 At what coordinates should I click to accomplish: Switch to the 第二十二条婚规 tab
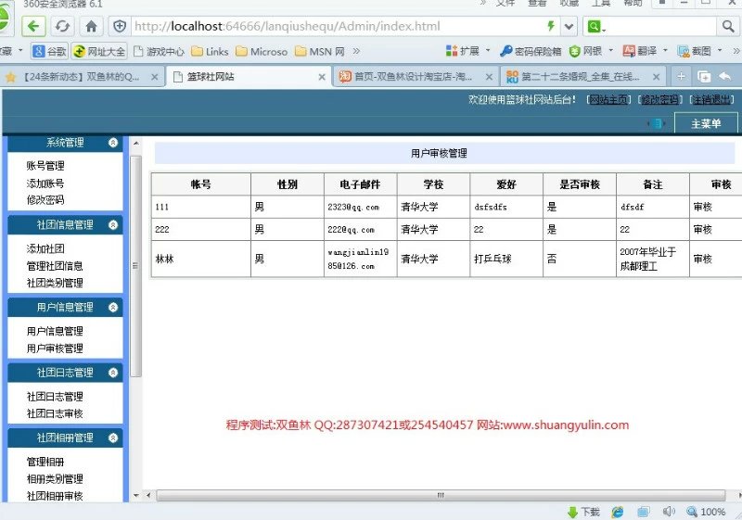(x=581, y=77)
